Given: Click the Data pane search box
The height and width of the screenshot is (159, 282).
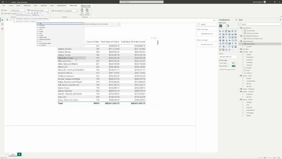Looking at the screenshot, I should click(260, 24).
